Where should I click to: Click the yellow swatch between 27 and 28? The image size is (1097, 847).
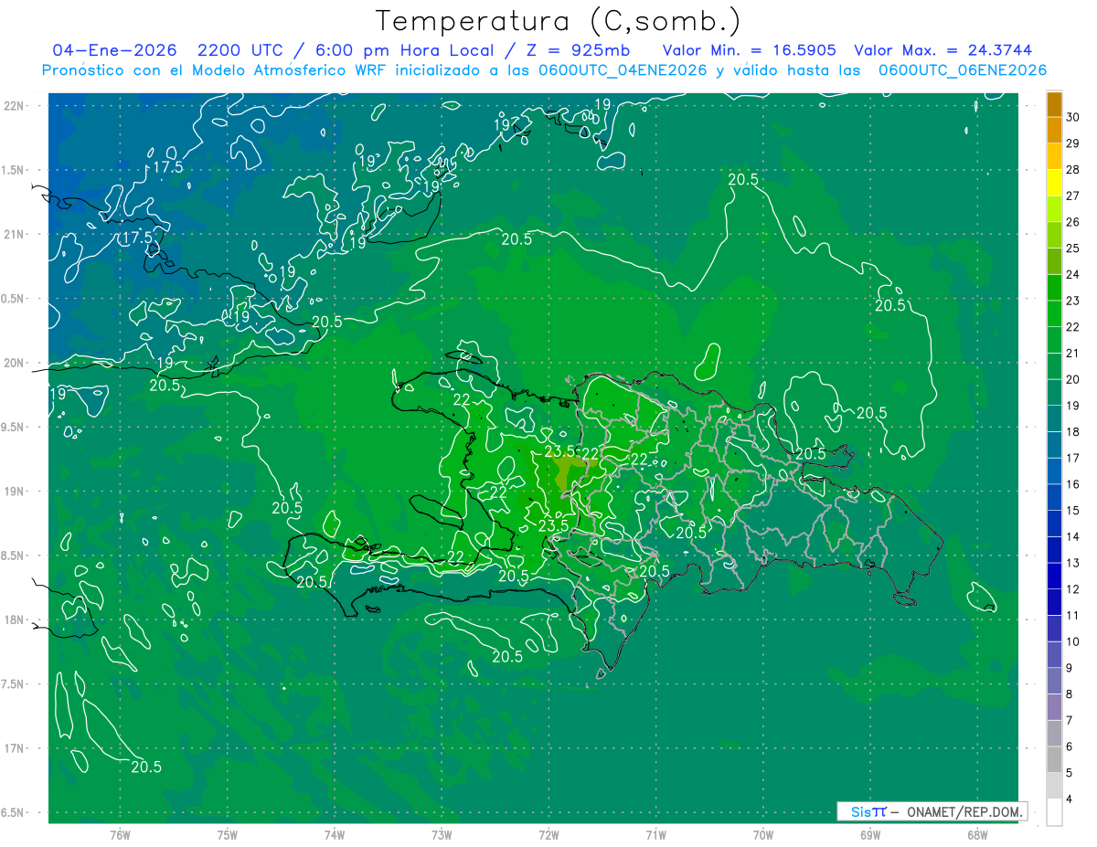tap(1054, 183)
